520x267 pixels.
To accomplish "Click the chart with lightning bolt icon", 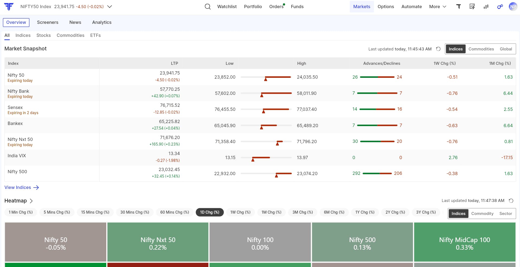I will tap(472, 7).
